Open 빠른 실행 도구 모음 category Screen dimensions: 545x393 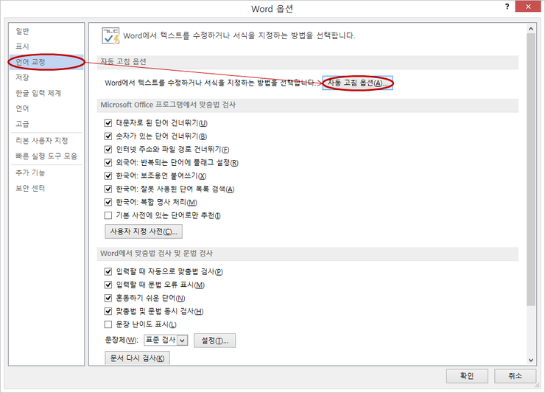click(46, 156)
